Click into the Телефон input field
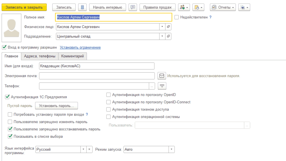 pyautogui.click(x=94, y=86)
